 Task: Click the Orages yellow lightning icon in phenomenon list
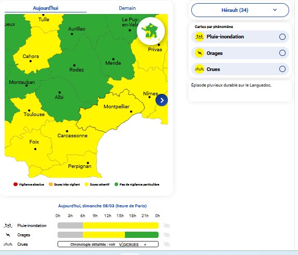point(200,53)
